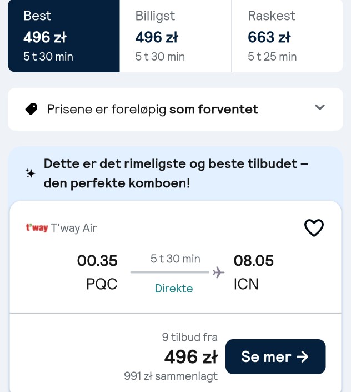Save flight with the heart icon

point(314,228)
